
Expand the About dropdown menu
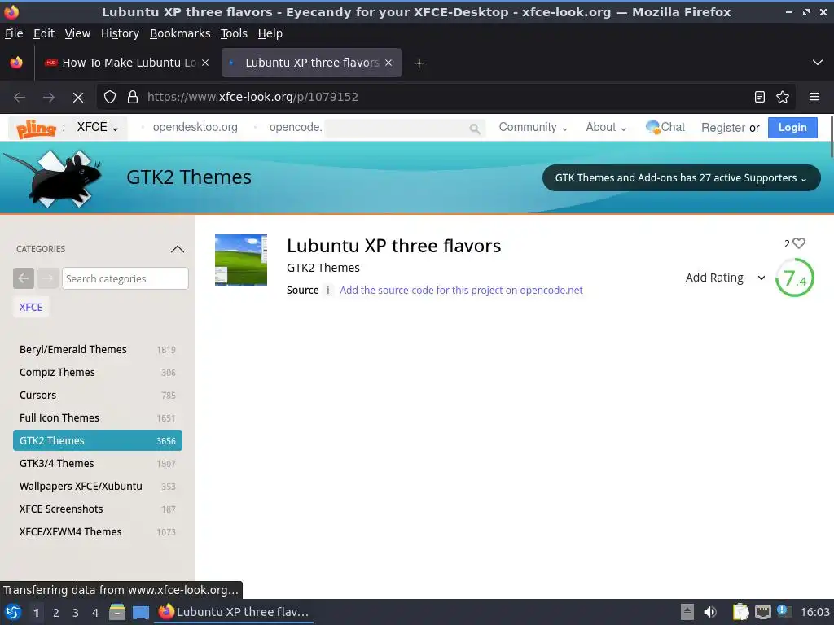606,128
